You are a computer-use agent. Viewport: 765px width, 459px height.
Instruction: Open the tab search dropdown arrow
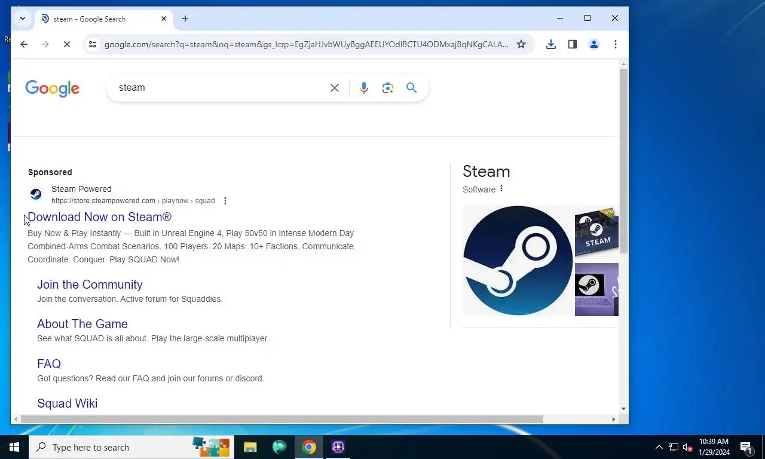point(23,19)
